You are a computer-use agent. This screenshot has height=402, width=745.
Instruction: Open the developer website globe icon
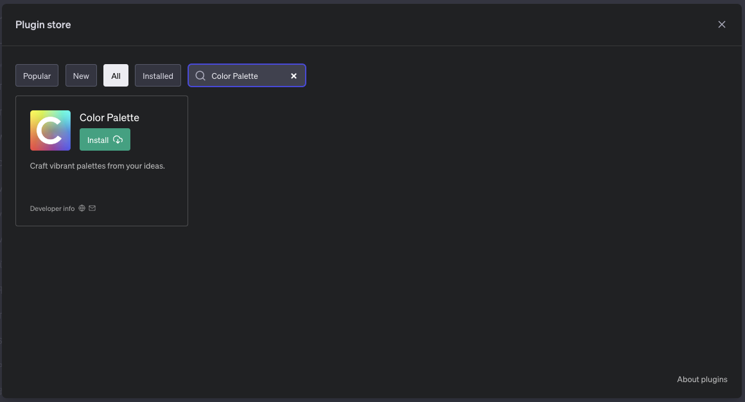(x=82, y=208)
